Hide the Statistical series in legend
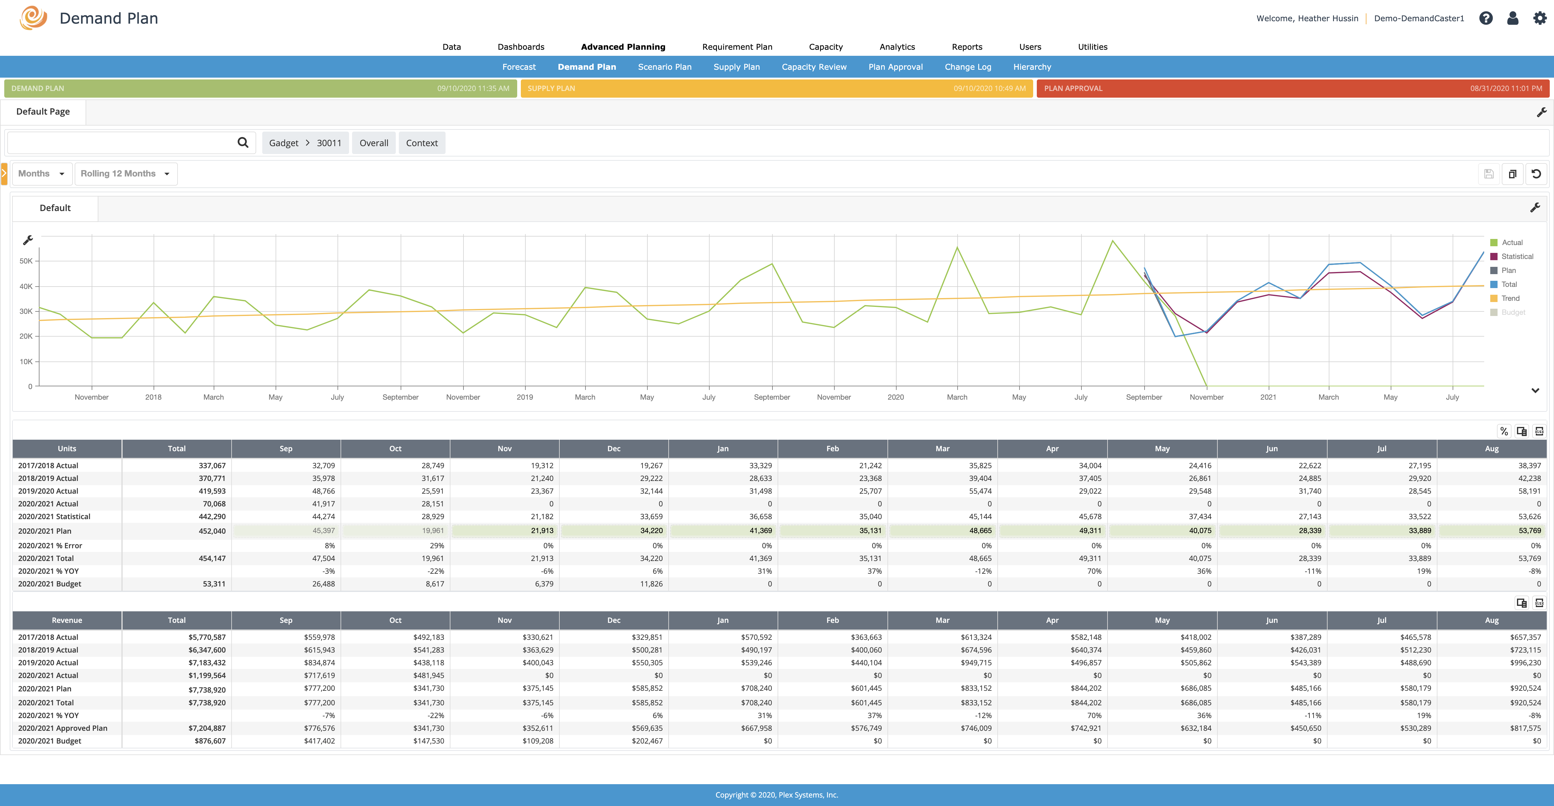The height and width of the screenshot is (806, 1554). click(1517, 257)
